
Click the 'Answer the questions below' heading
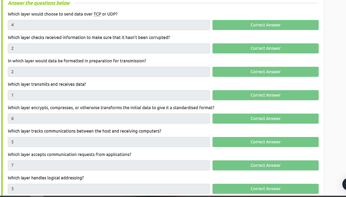[39, 3]
